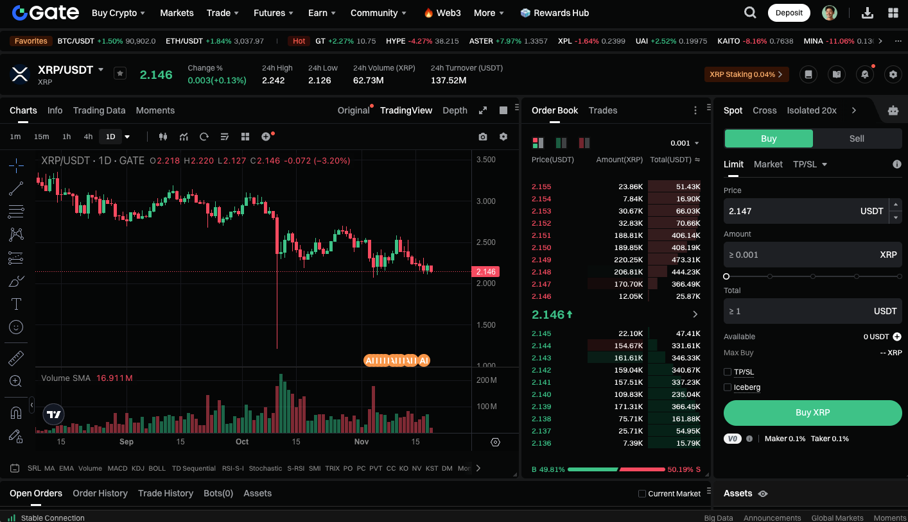The height and width of the screenshot is (522, 908).
Task: Open the chart indicators button in toolbar
Action: (x=184, y=137)
